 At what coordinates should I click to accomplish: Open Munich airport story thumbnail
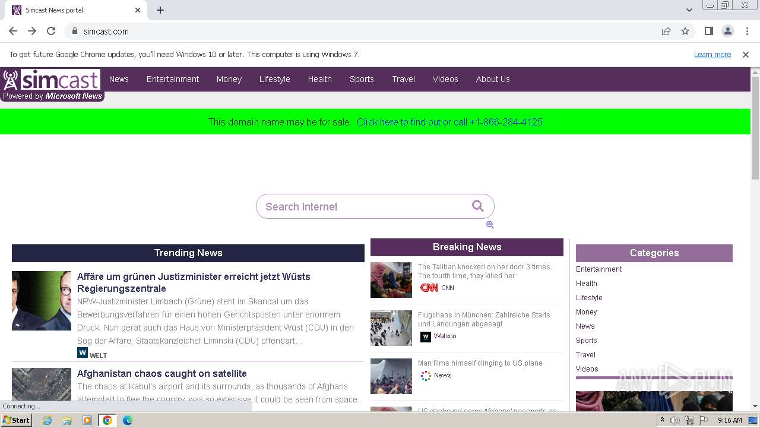tap(391, 328)
